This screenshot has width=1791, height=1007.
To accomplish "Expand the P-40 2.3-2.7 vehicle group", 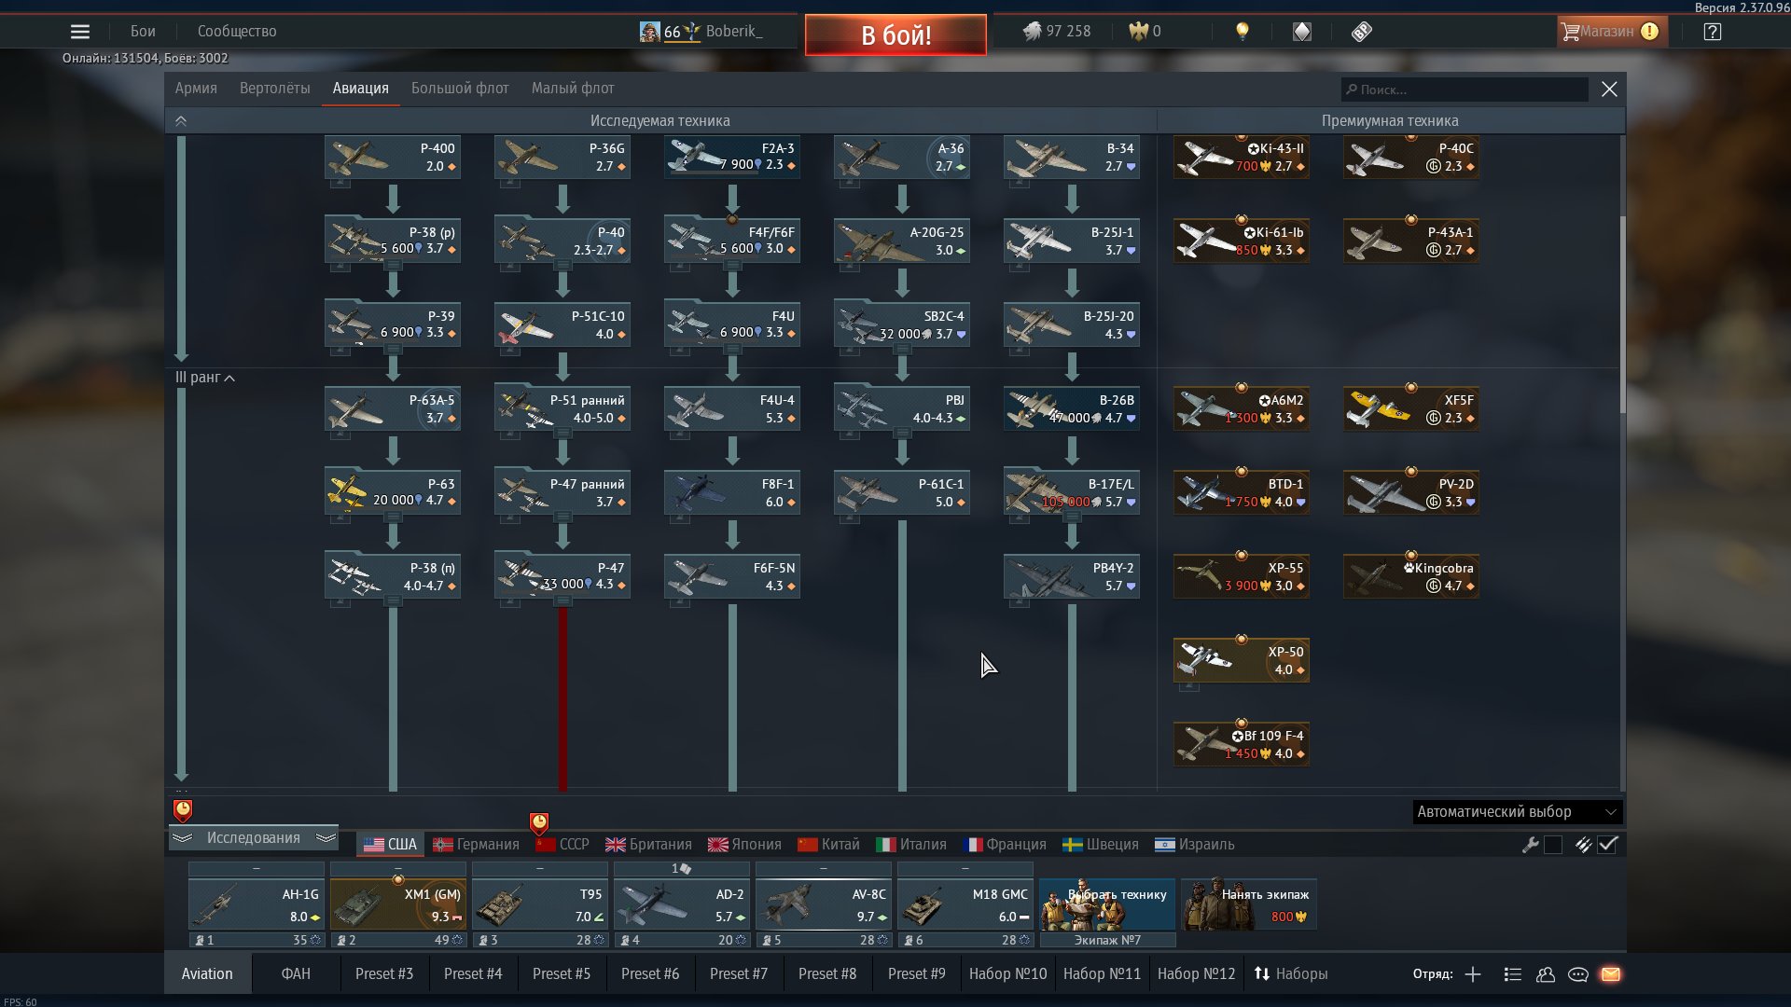I will click(x=562, y=266).
